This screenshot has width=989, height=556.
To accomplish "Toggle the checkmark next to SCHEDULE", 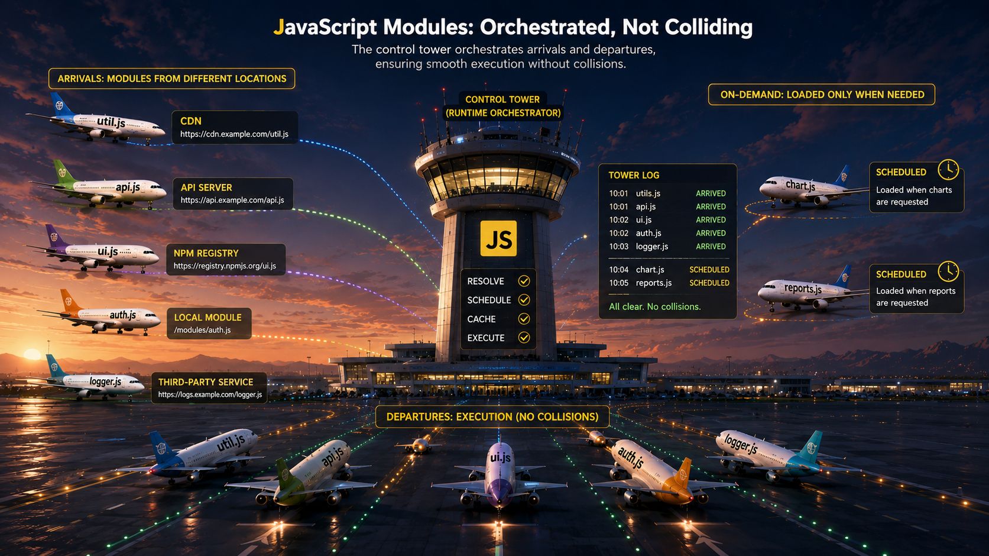I will 524,300.
